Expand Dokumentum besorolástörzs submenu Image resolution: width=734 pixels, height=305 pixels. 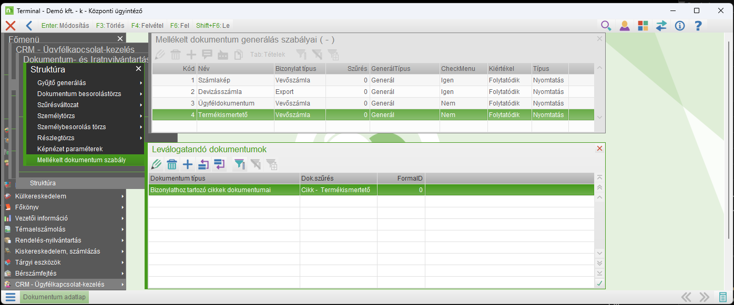84,94
